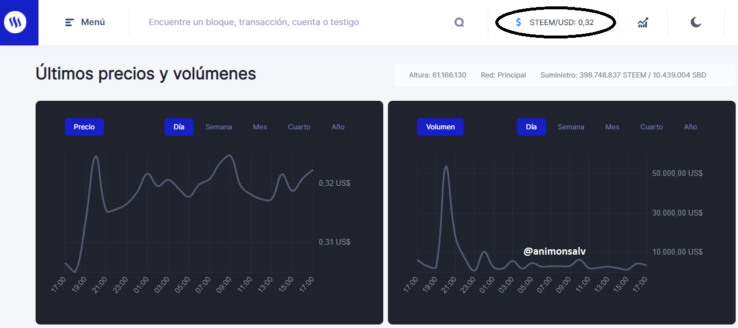Select Cuarto tab in Precio chart
The width and height of the screenshot is (738, 328).
[x=299, y=127]
